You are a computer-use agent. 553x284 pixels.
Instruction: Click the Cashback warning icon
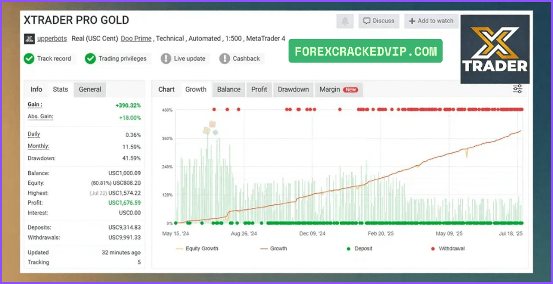point(225,59)
